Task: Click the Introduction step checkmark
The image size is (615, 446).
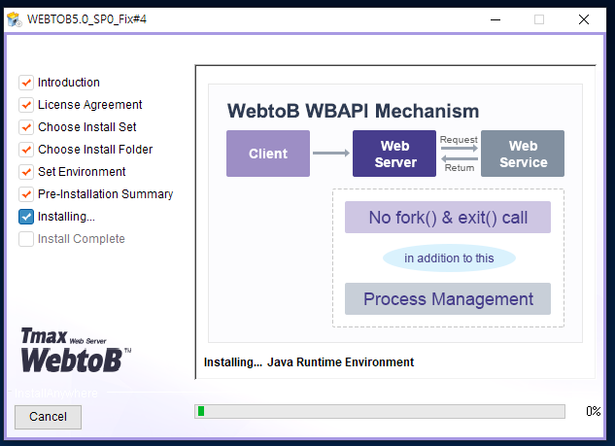Action: (x=26, y=83)
